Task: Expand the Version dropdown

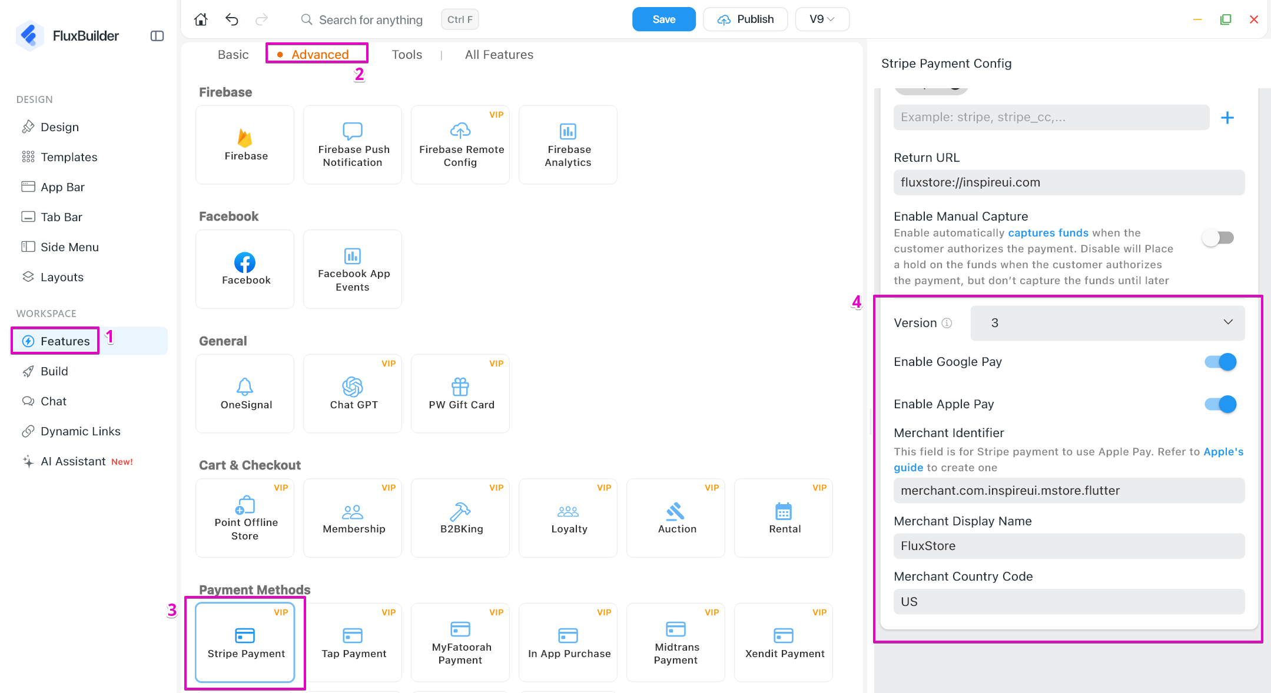Action: click(x=1107, y=322)
